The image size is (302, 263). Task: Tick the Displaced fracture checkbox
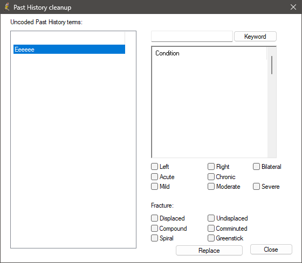coord(154,218)
